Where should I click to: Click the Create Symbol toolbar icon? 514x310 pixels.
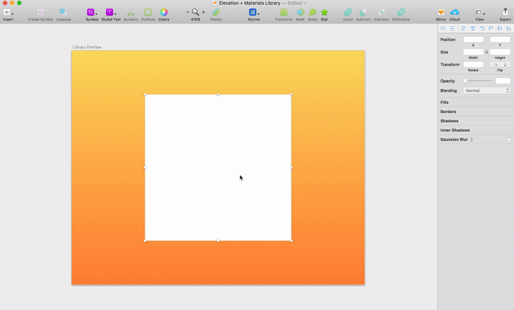coord(40,13)
